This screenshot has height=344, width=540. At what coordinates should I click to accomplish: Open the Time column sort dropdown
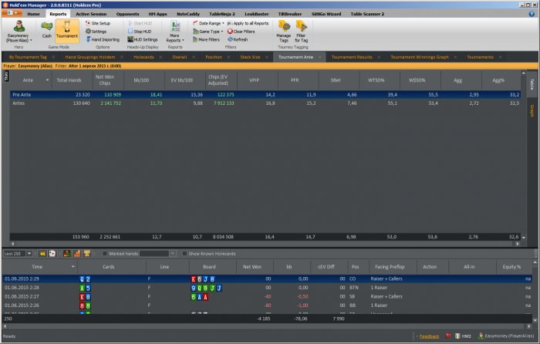(73, 267)
